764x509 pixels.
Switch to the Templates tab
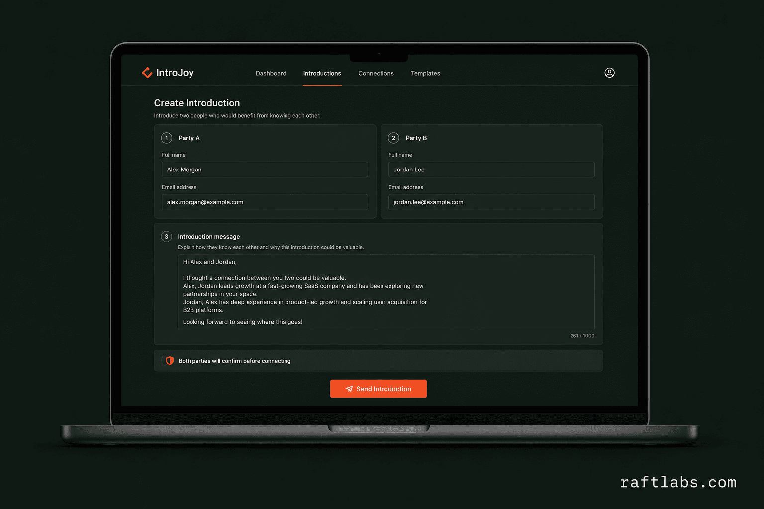coord(425,73)
